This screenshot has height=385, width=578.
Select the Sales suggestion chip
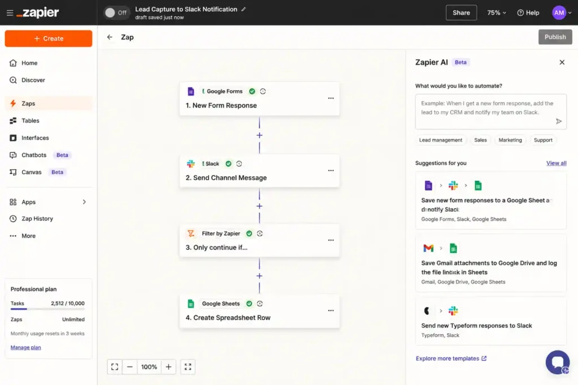point(480,140)
